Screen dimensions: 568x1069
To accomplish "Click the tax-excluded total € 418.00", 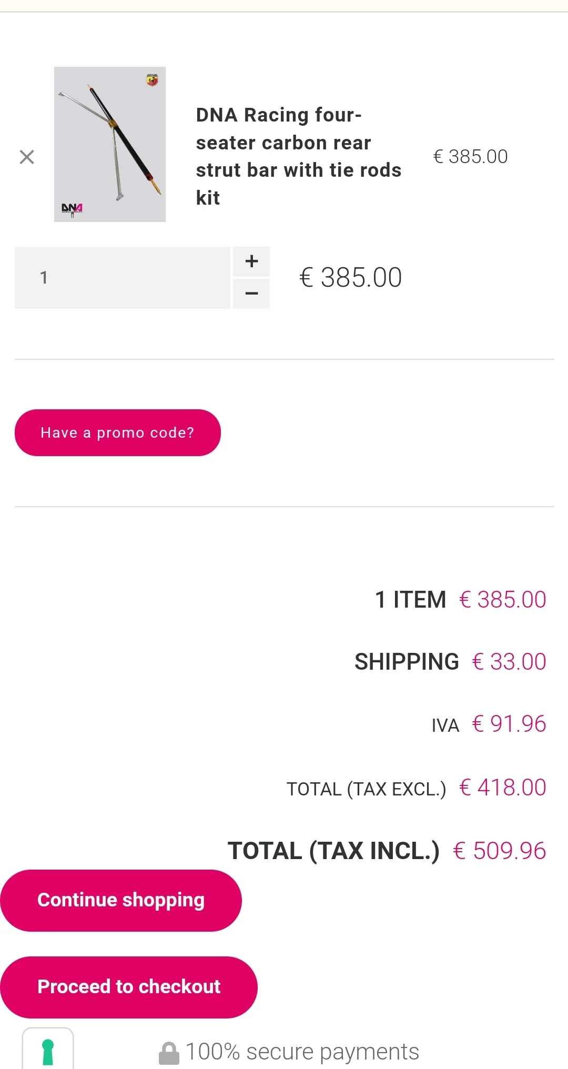I will [503, 788].
